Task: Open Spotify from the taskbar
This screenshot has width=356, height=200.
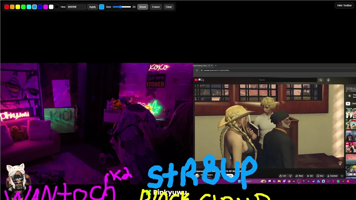Action: [x=338, y=181]
